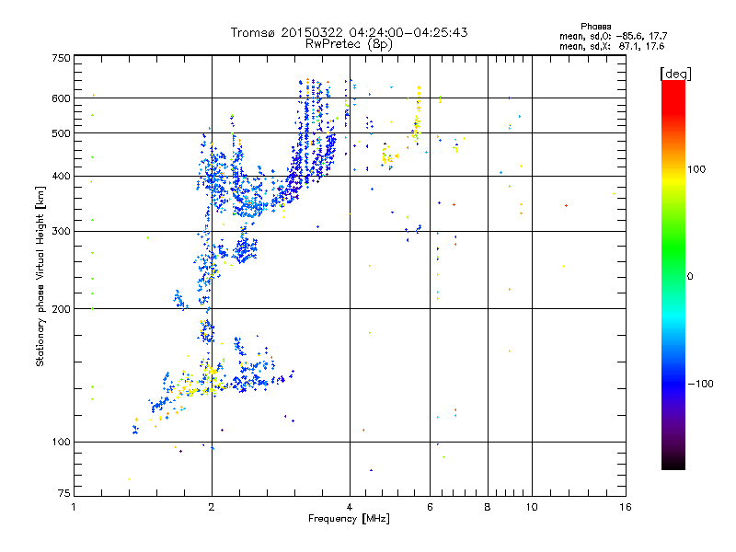
Task: Click the rainbow phase colorbar
Action: pyautogui.click(x=673, y=274)
